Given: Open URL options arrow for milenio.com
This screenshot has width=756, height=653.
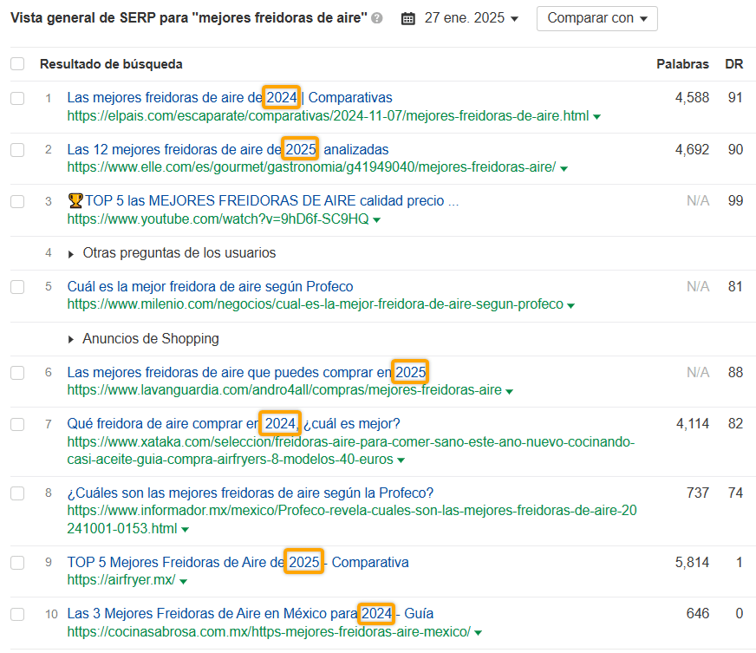Looking at the screenshot, I should pyautogui.click(x=571, y=305).
